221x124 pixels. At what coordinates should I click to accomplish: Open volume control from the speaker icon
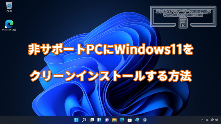click(217, 120)
